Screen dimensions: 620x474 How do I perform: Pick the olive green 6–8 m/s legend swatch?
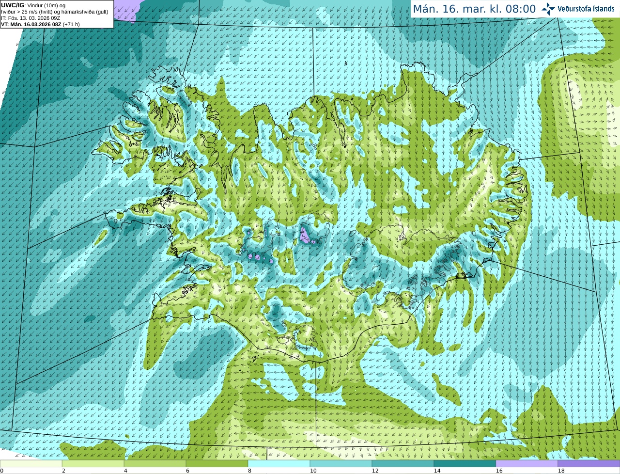(217, 464)
